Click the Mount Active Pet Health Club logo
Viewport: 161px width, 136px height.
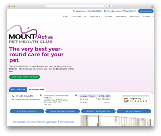click(30, 34)
